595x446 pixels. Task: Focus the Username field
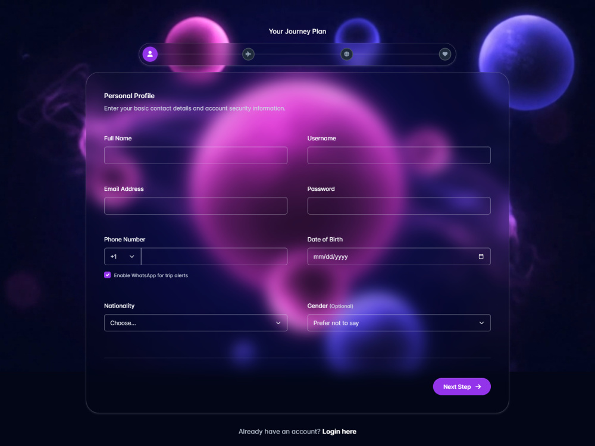[399, 155]
